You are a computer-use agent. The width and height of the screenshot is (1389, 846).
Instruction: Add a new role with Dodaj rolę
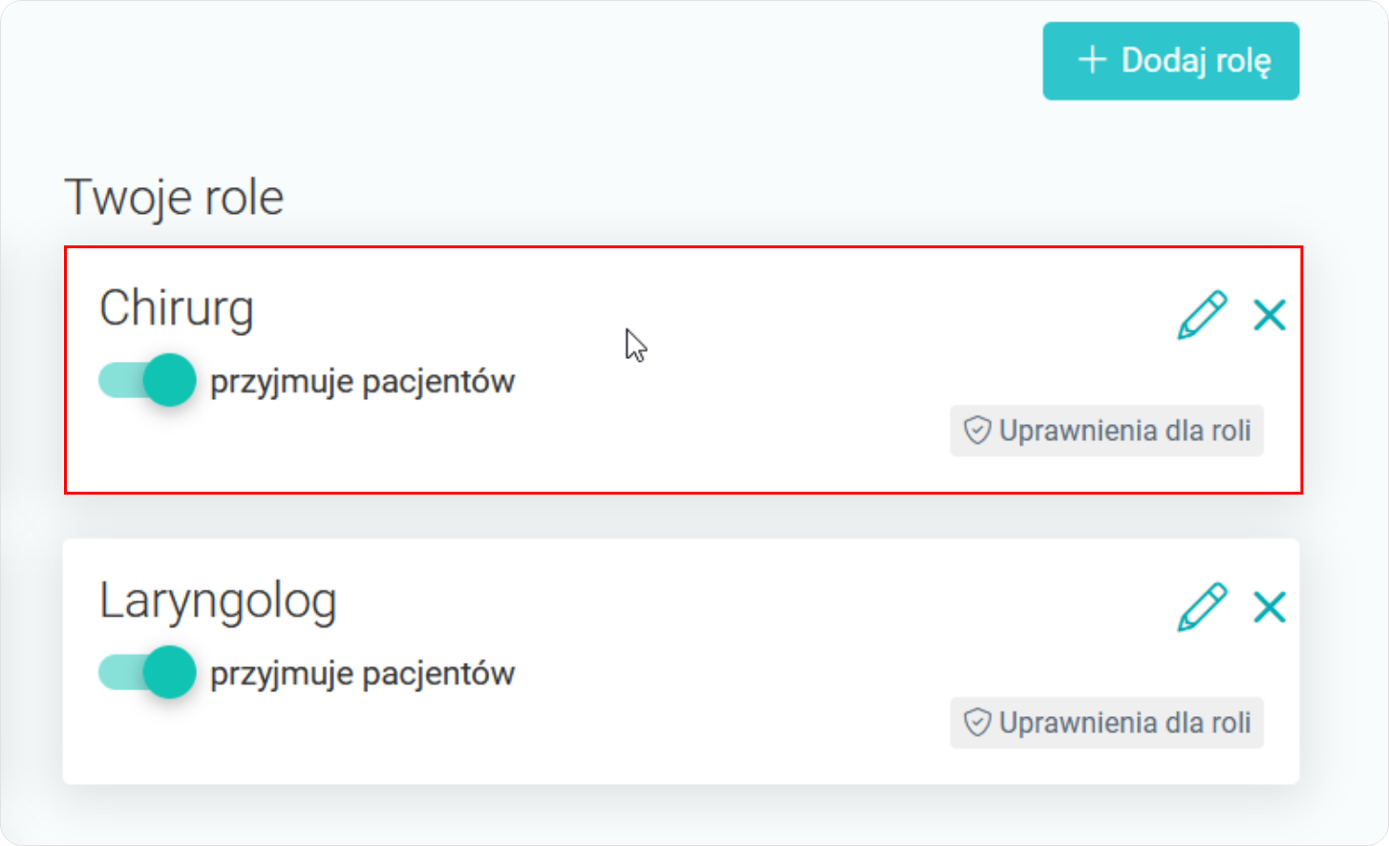(1170, 61)
